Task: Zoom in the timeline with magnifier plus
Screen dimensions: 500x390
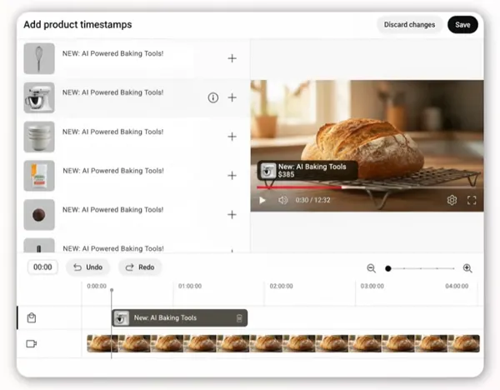Action: click(467, 268)
